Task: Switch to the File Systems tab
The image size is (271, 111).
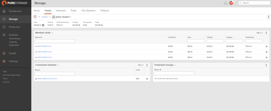Action: 88,11
